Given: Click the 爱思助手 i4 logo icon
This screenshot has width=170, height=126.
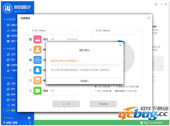Looking at the screenshot, I should click(8, 8).
